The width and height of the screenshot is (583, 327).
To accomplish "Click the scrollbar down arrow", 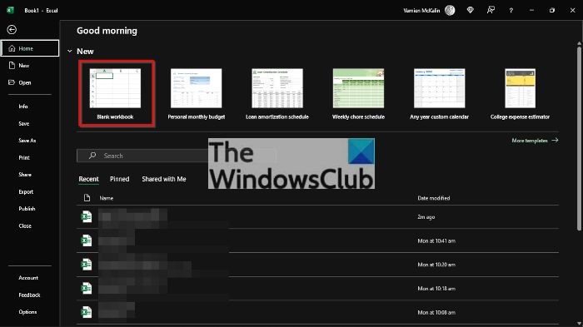I will 580,324.
